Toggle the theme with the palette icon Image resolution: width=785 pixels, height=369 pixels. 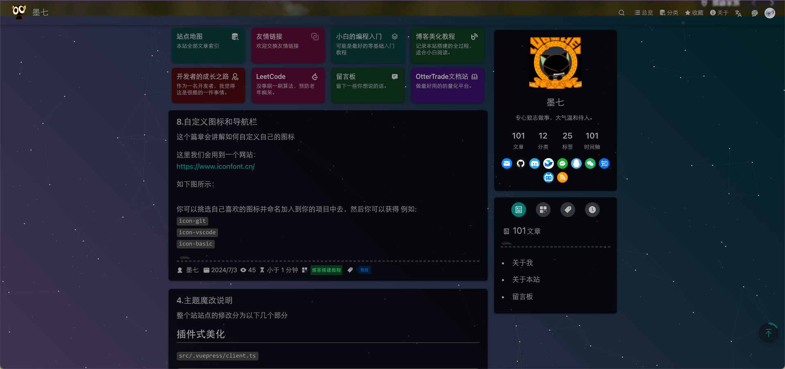755,13
